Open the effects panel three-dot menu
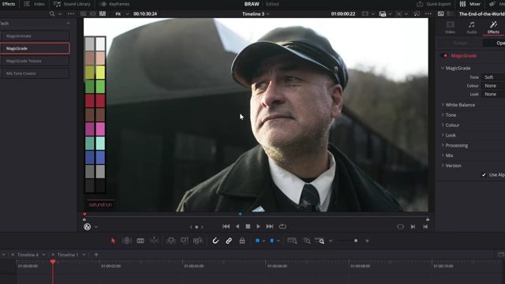Viewport: 505px width, 284px height. (71, 14)
